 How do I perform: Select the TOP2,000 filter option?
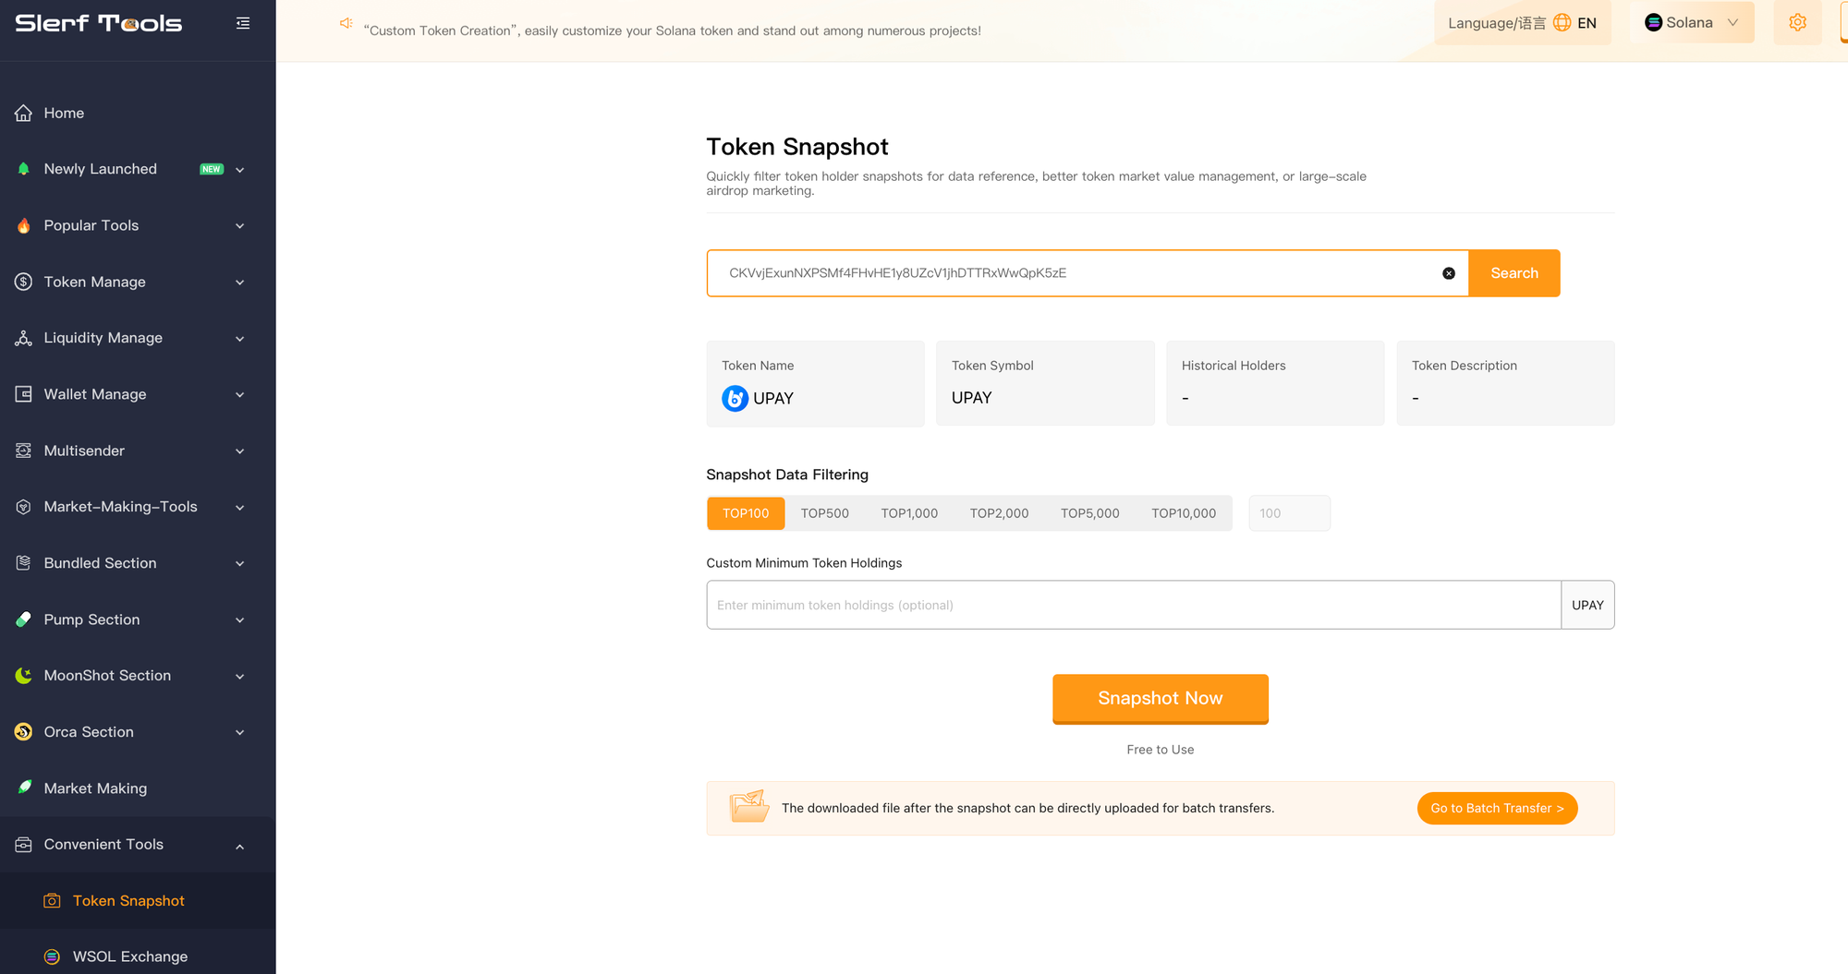[x=999, y=513]
